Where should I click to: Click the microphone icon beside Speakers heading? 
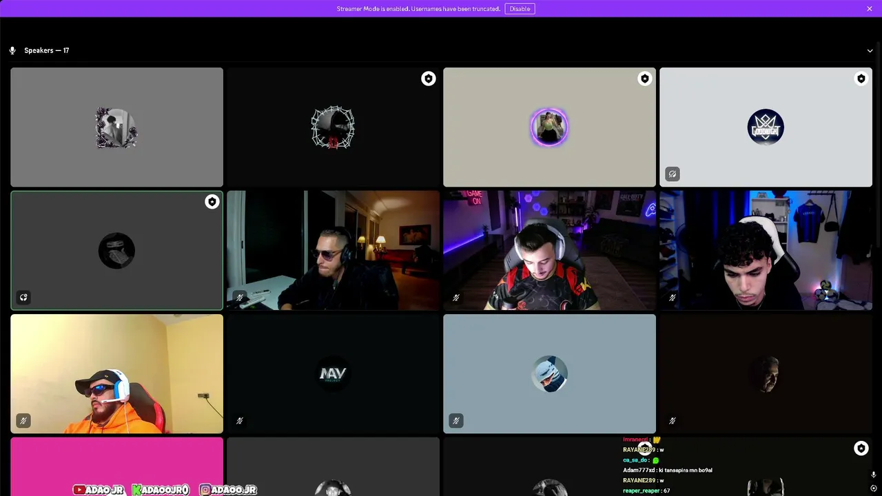(x=12, y=50)
